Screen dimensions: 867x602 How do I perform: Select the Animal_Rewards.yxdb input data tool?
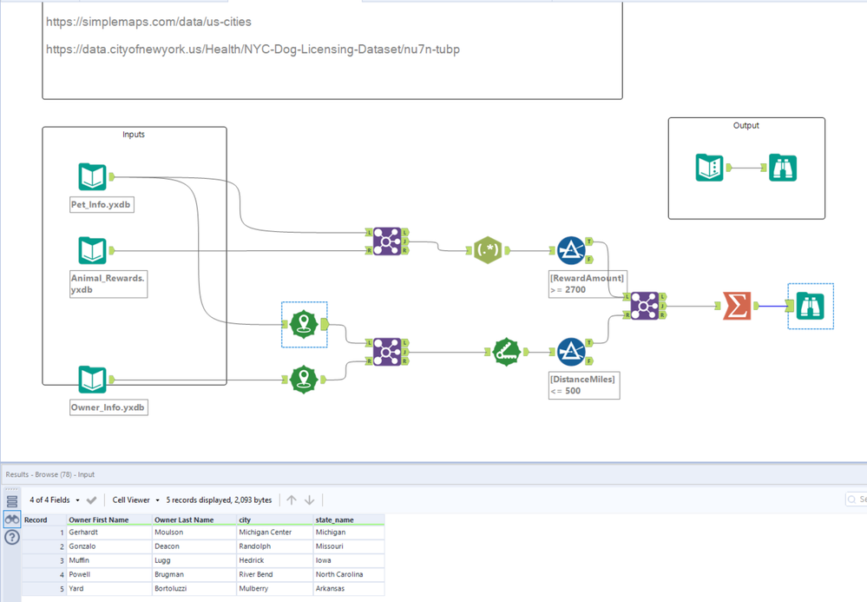[x=92, y=251]
